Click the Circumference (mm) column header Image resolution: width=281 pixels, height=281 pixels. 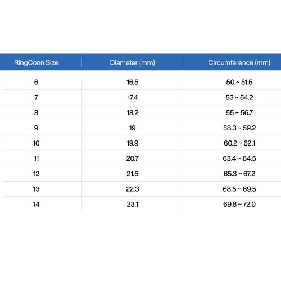(x=239, y=62)
